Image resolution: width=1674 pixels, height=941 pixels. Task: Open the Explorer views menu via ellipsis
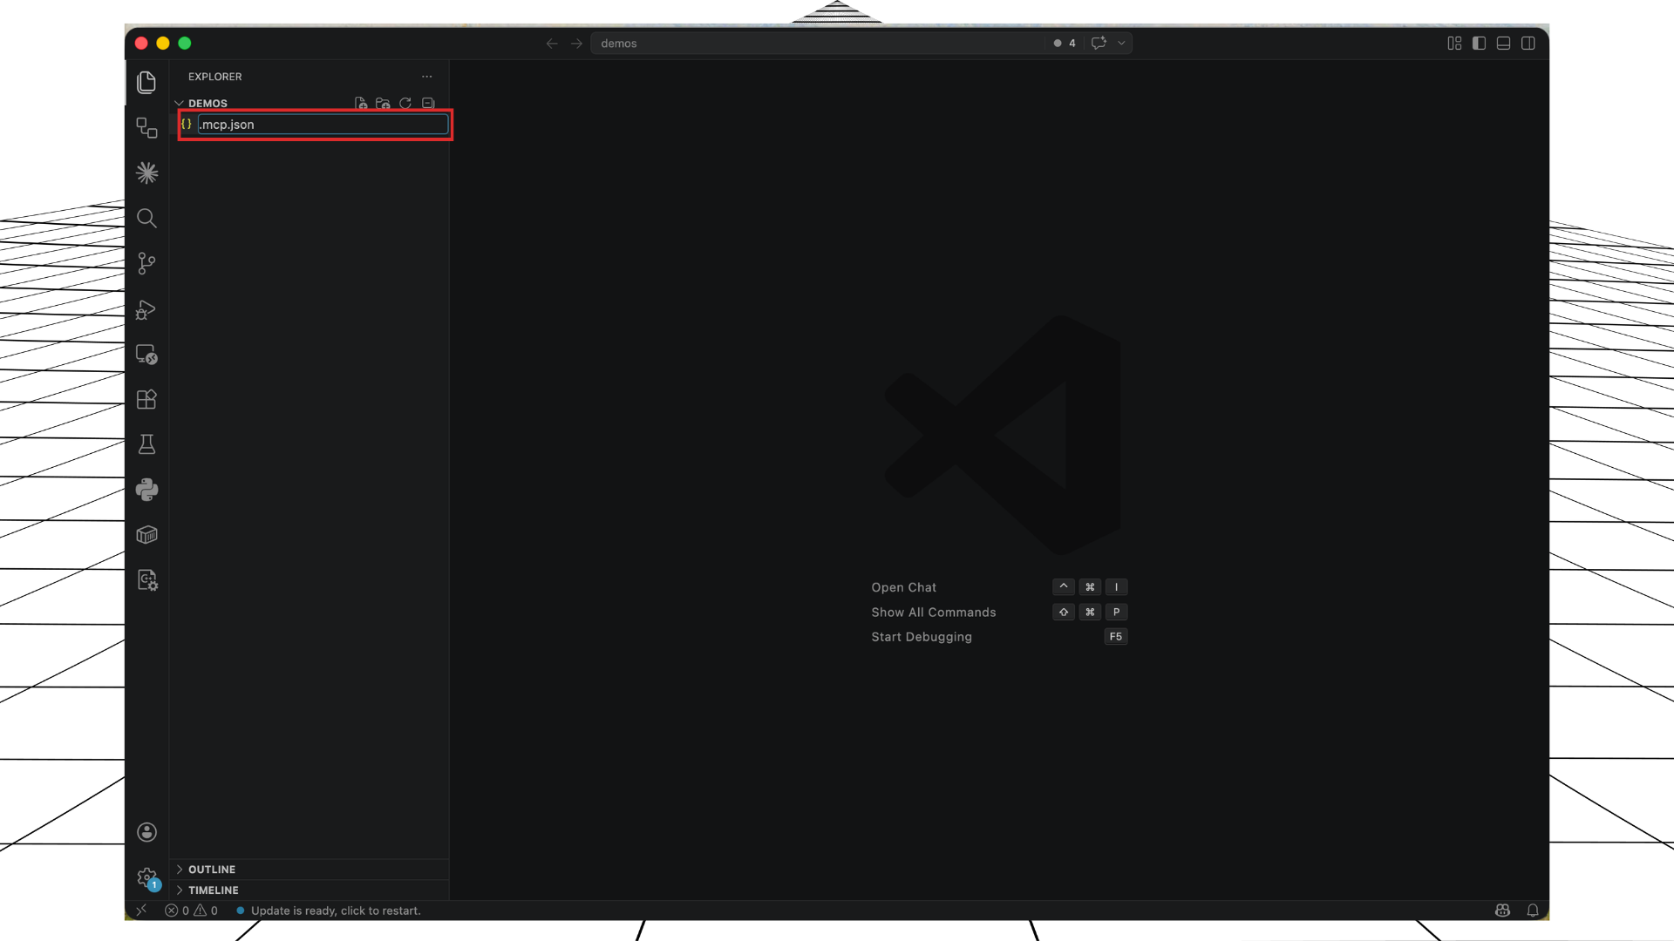coord(426,76)
